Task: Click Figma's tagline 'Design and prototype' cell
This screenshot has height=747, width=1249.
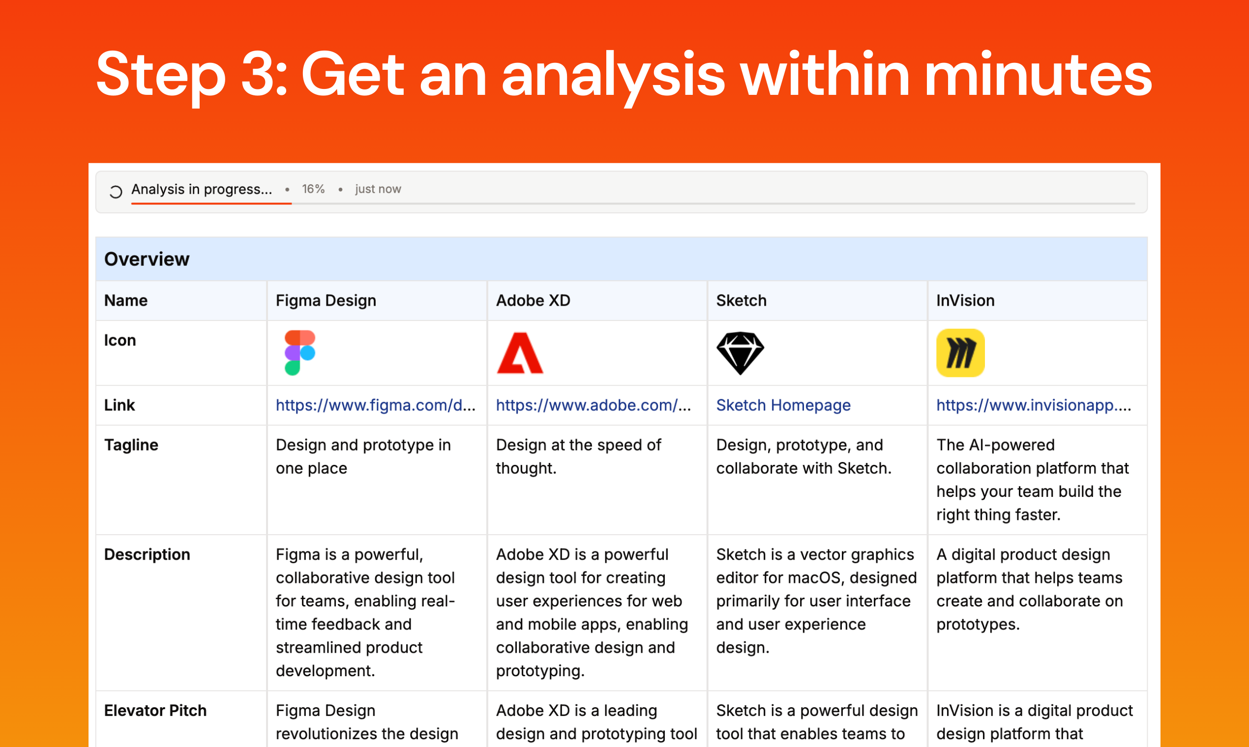Action: point(362,457)
